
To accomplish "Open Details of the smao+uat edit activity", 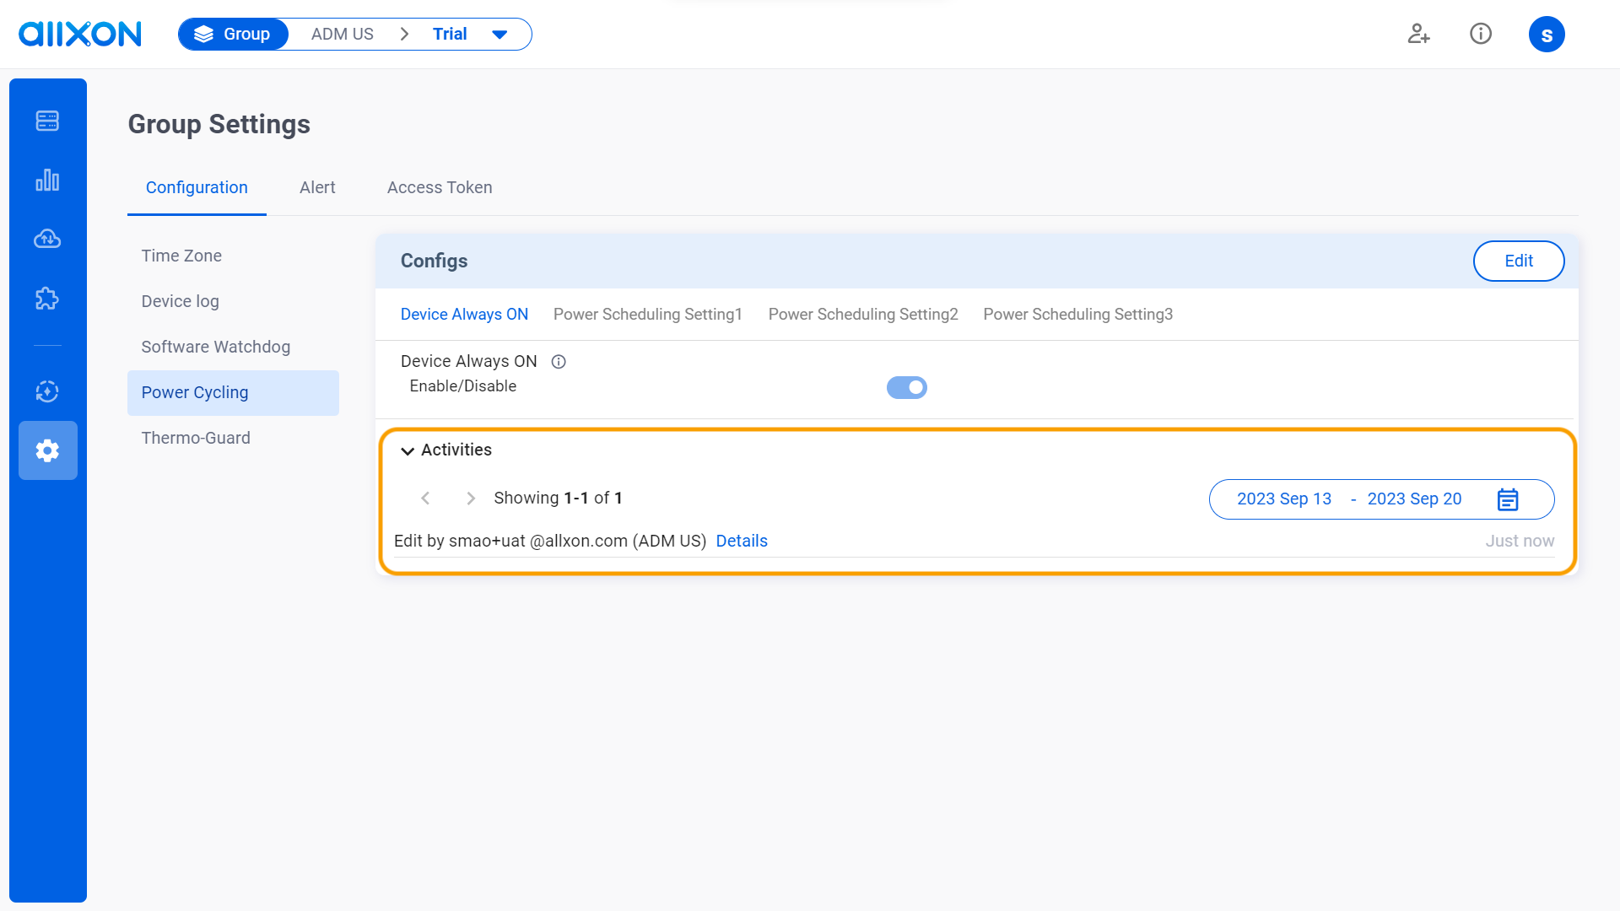I will coord(742,541).
